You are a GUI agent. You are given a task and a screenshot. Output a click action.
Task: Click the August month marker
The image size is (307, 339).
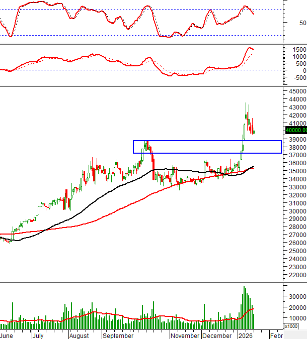pyautogui.click(x=79, y=335)
